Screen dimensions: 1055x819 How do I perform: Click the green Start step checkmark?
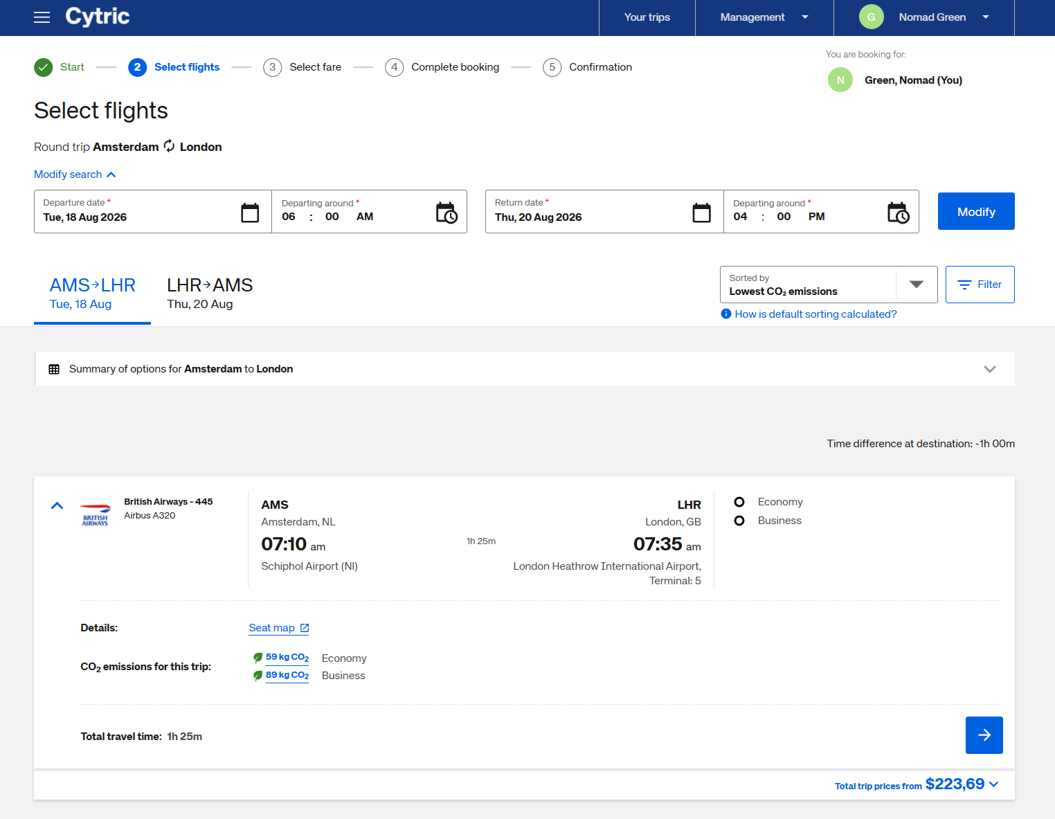tap(44, 67)
